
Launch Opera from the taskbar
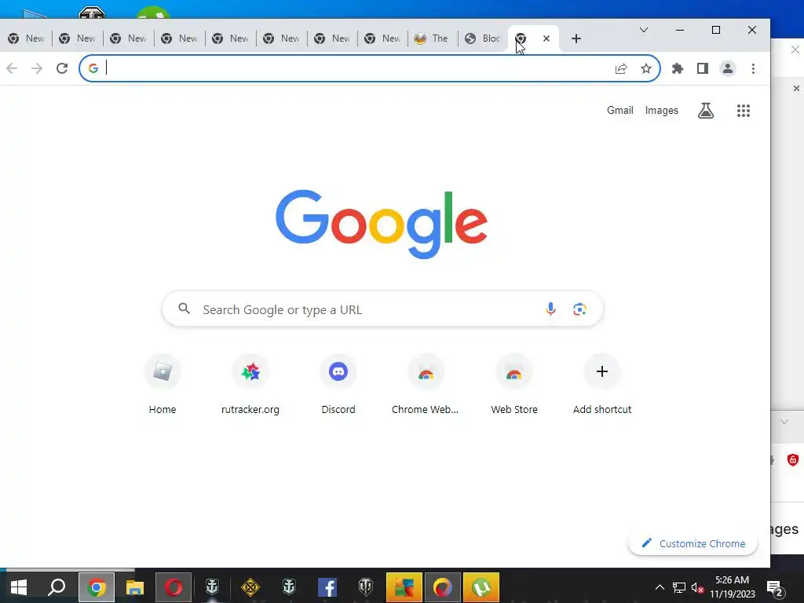(174, 587)
